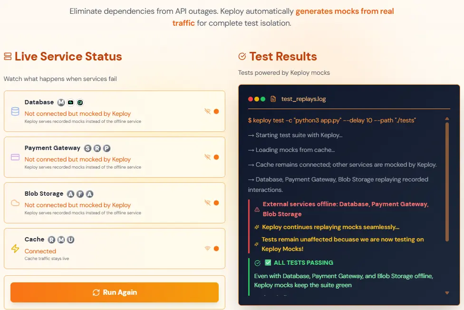
Task: Click the Test Results heading
Action: (283, 56)
